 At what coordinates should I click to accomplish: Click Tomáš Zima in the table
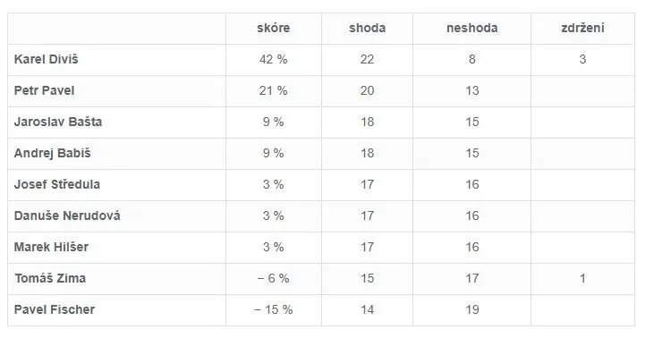coord(50,278)
